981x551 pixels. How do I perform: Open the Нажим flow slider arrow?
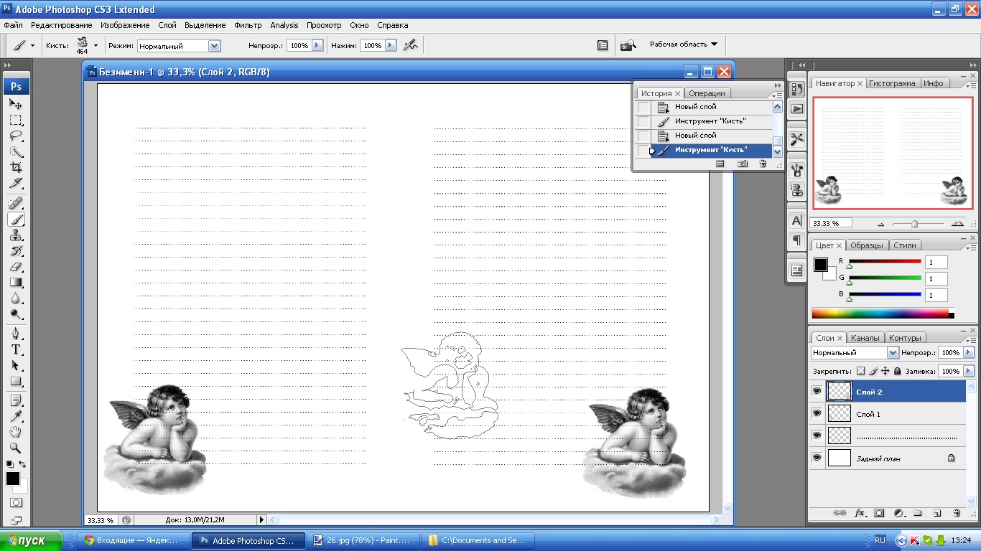click(391, 45)
